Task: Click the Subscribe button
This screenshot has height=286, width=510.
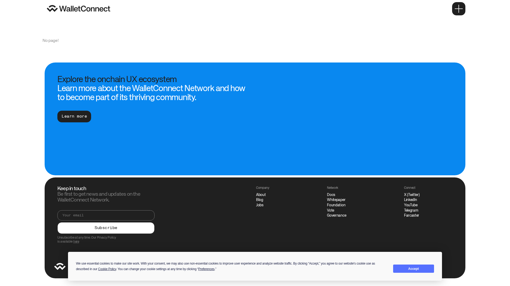Action: coord(106,228)
